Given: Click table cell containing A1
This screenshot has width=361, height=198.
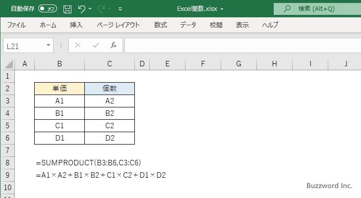Looking at the screenshot, I should click(60, 101).
